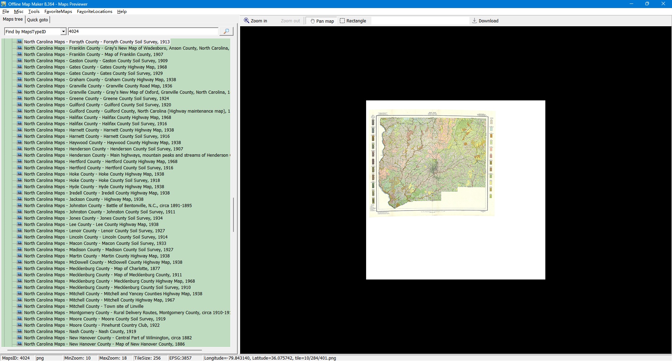
Task: Open the FavoriteLocations menu
Action: (x=94, y=12)
